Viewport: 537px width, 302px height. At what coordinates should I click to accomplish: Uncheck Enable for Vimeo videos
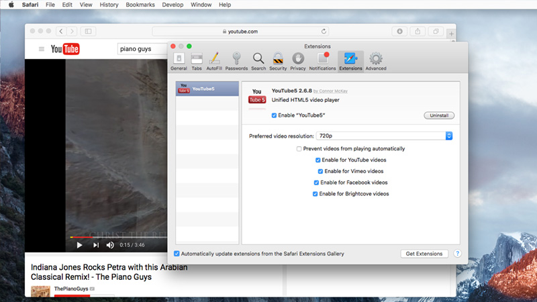pyautogui.click(x=321, y=171)
